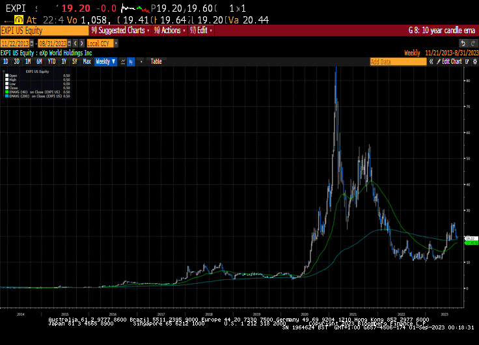479x345 pixels.
Task: Select the 3D range tab
Action: (x=16, y=61)
